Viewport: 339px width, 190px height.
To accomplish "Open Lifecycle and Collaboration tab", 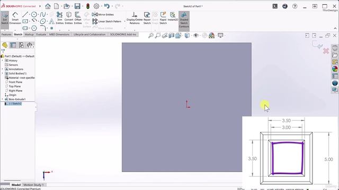I will pos(90,34).
